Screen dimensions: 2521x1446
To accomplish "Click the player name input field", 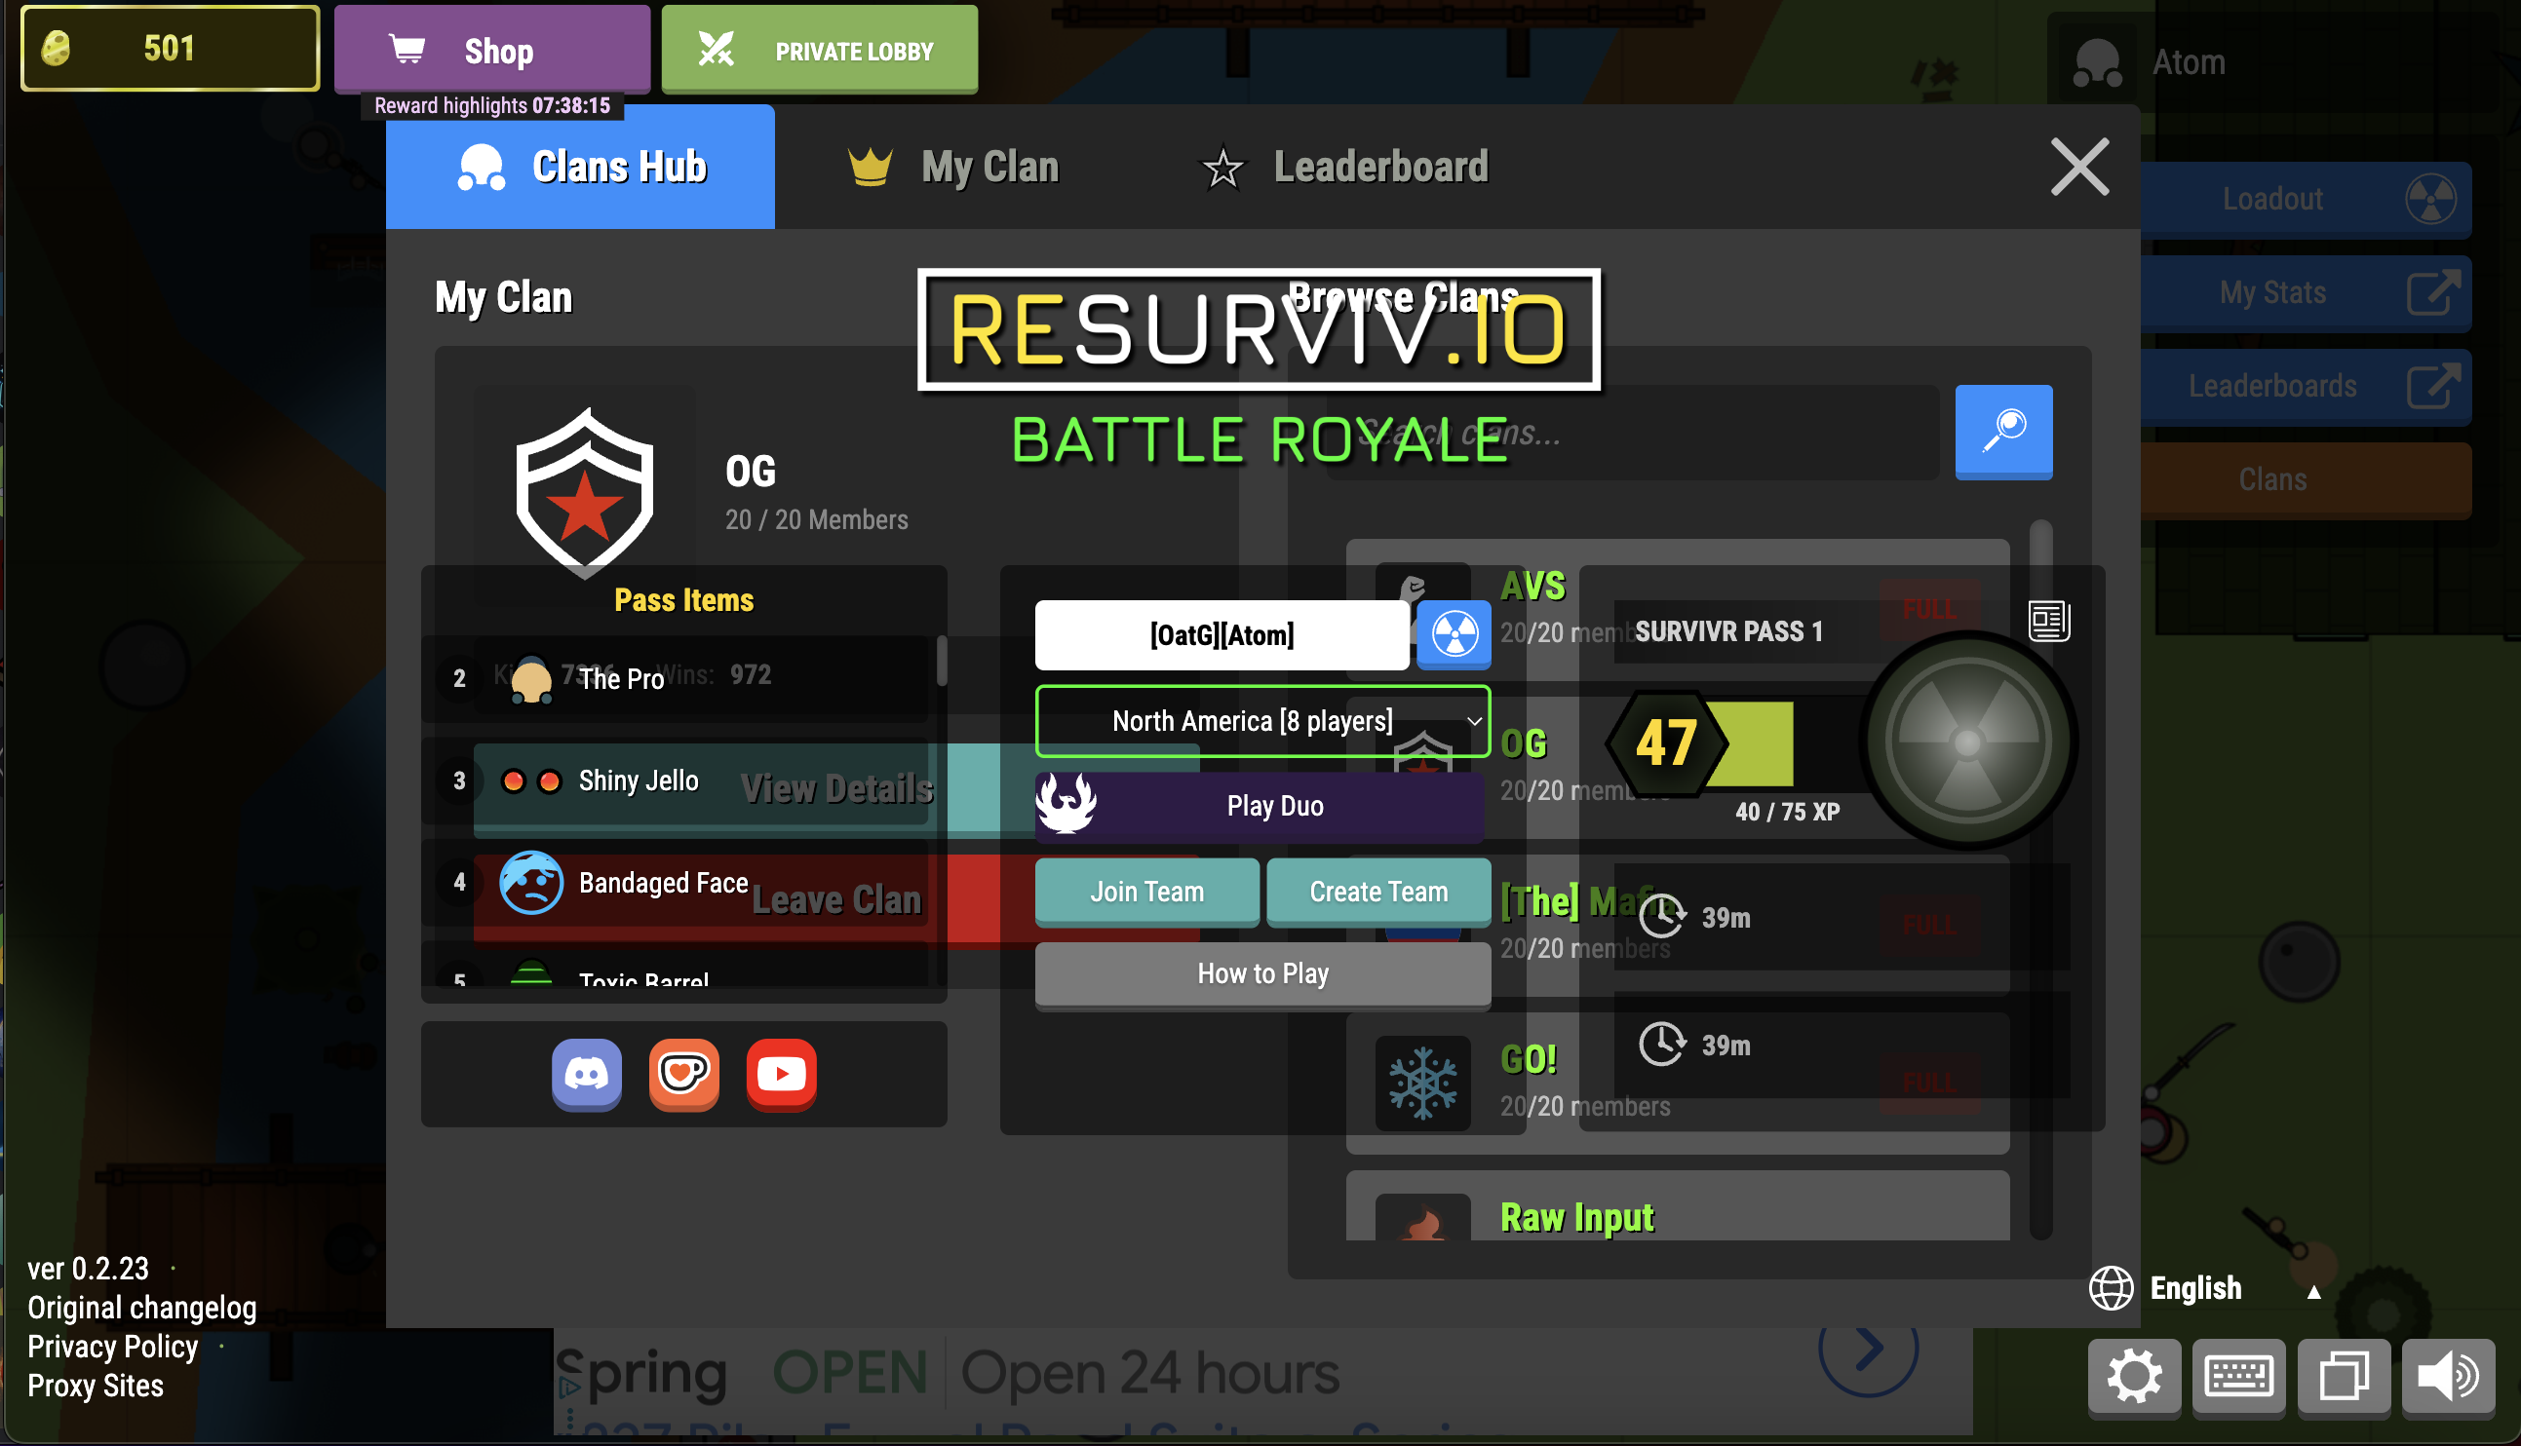I will point(1221,634).
